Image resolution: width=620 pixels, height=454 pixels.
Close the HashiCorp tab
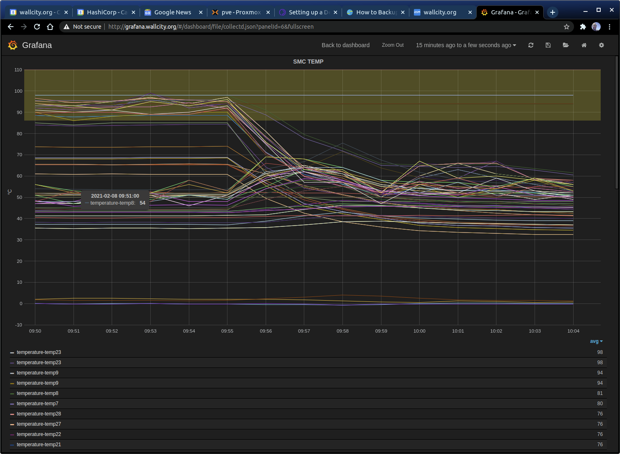pos(133,12)
